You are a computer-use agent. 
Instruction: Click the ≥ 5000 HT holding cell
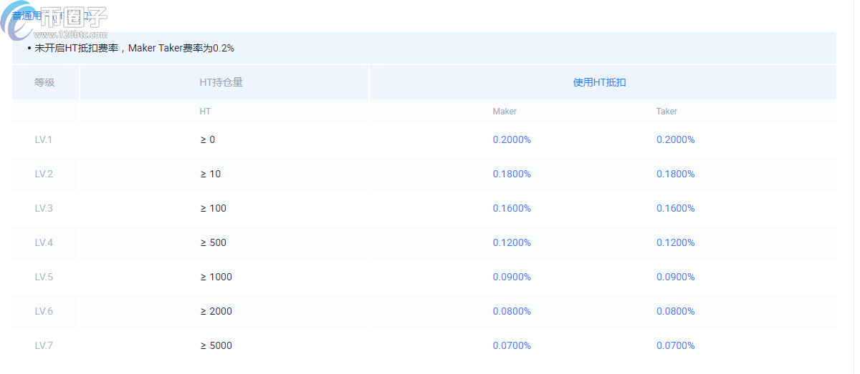[x=216, y=345]
